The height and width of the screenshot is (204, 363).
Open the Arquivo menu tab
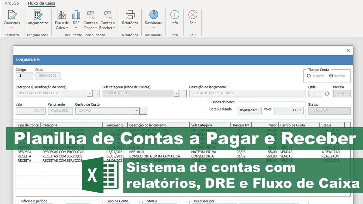pos(12,3)
